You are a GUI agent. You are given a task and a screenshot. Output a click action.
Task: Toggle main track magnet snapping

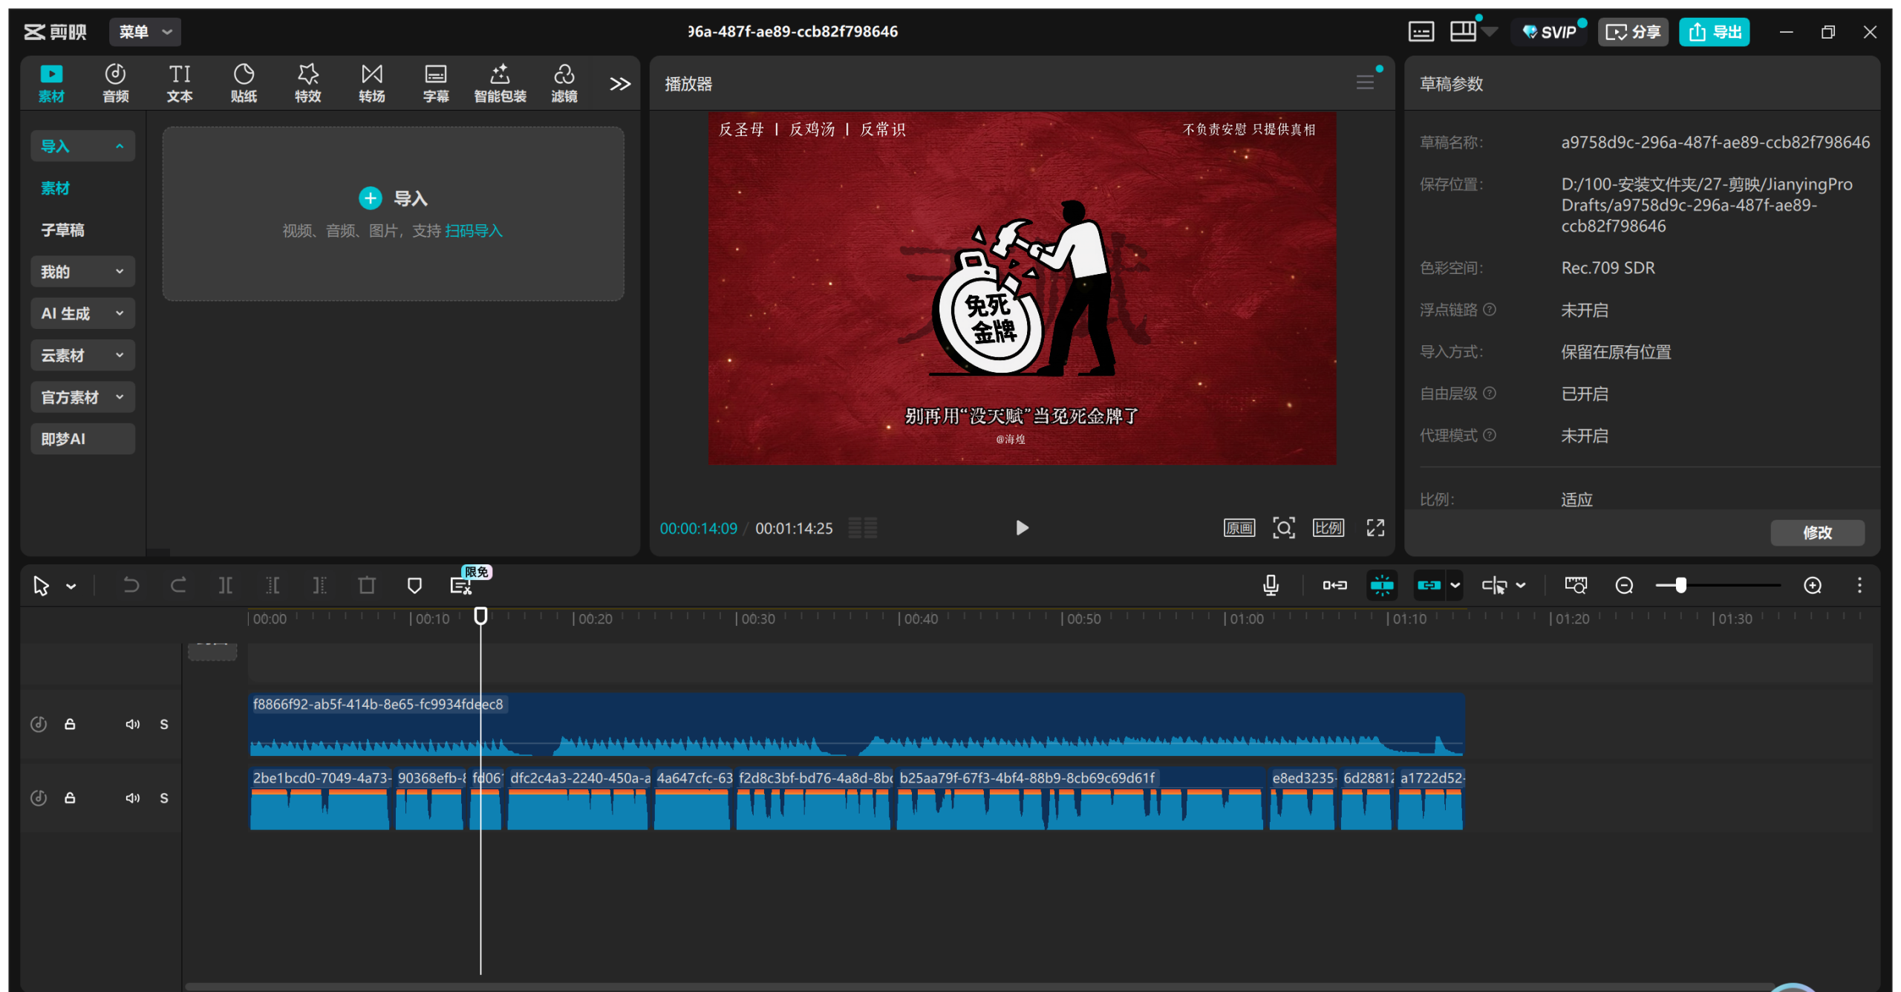[x=1334, y=585]
